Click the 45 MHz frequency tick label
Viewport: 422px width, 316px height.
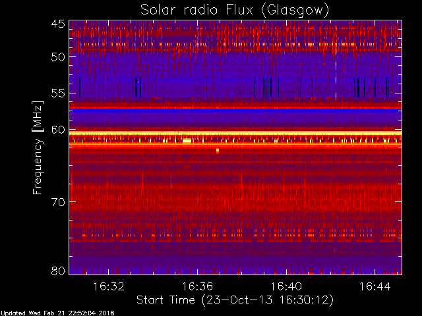(58, 24)
